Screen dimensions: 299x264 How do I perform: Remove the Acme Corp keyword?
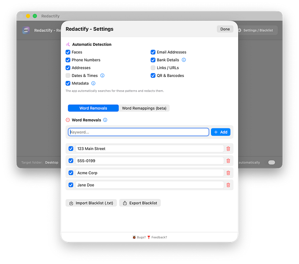click(x=228, y=173)
